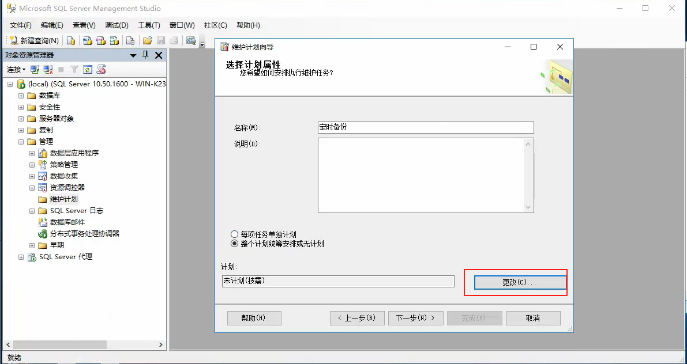This screenshot has width=687, height=364.
Task: Click the 连接 (Connect) icon in Object Explorer
Action: tap(36, 69)
